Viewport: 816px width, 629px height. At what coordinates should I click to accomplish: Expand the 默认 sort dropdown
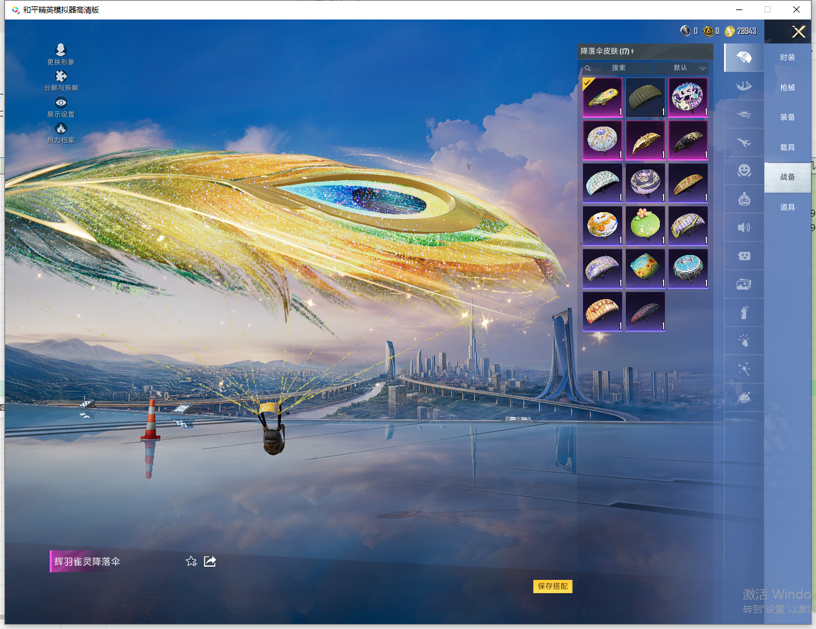(689, 68)
